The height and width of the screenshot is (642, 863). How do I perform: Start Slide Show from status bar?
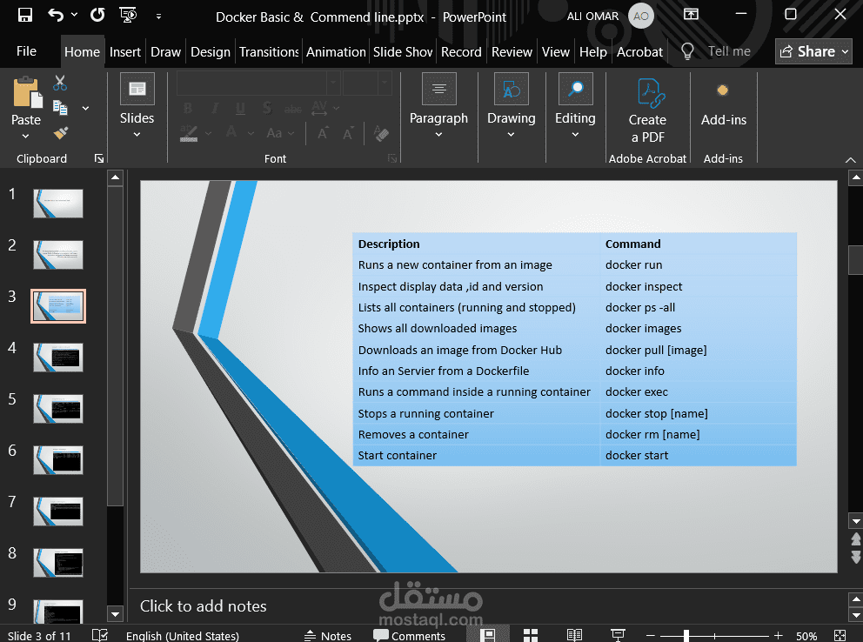pos(618,635)
